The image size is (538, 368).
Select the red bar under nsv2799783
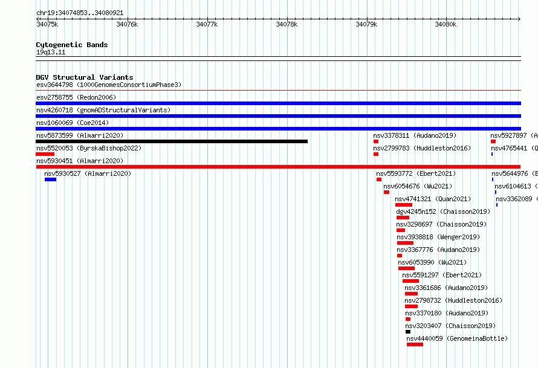click(x=376, y=154)
